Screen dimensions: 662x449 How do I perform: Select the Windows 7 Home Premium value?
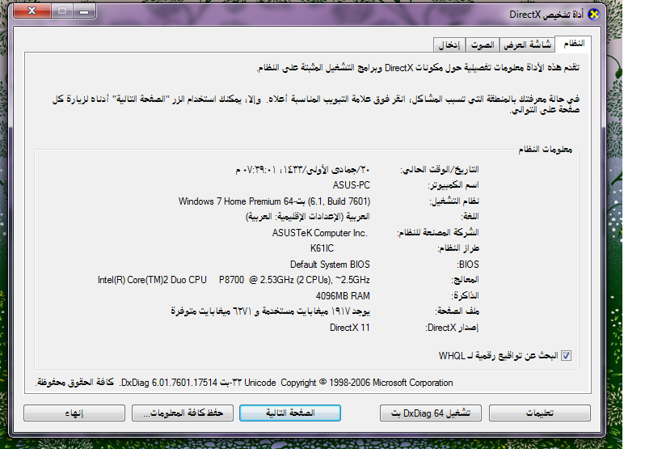(275, 201)
